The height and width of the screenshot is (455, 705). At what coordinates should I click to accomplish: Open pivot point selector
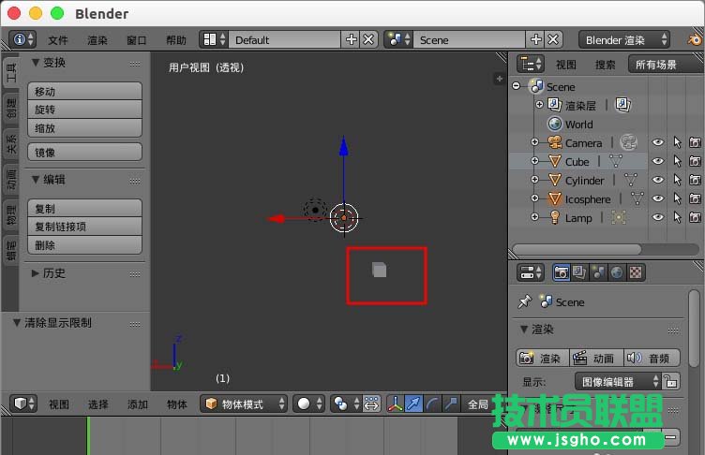point(345,404)
